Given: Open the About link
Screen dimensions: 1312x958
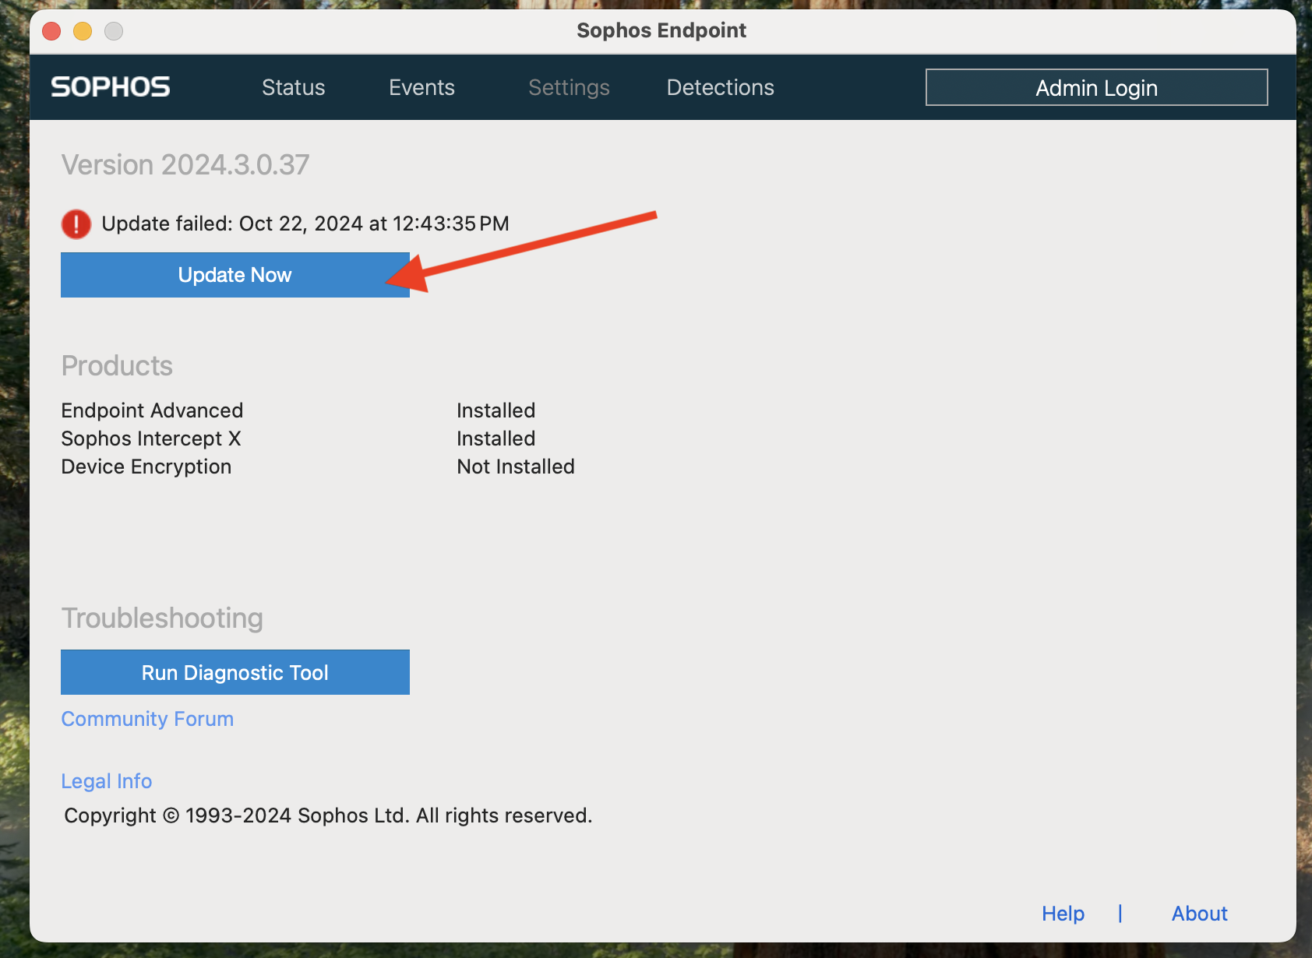Looking at the screenshot, I should pos(1199,913).
